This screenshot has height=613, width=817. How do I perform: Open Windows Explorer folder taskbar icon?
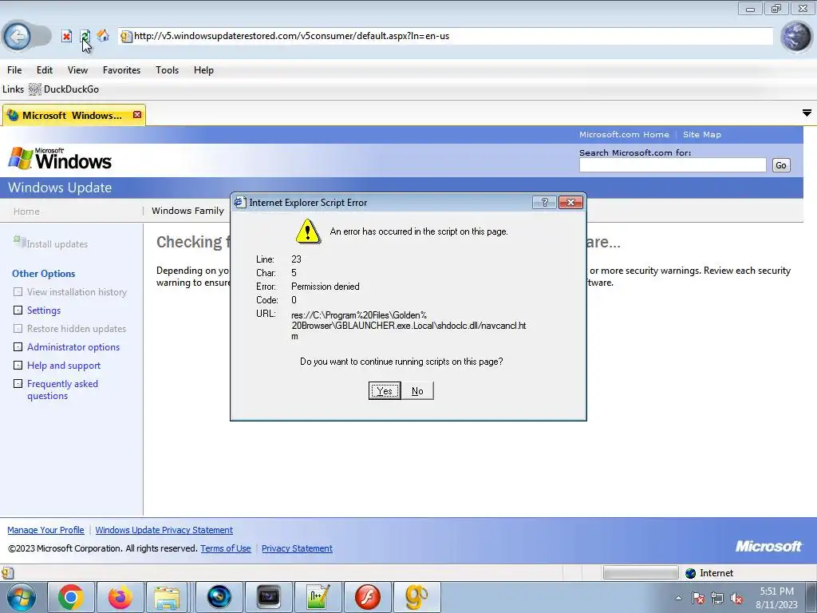click(167, 597)
